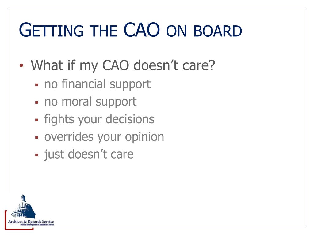Click the 'Archives & Records Service' logo text
The image size is (314, 235).
[x=31, y=222]
